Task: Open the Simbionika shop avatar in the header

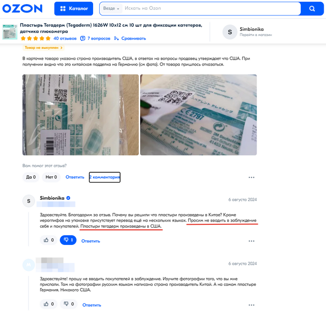Action: coord(230,32)
